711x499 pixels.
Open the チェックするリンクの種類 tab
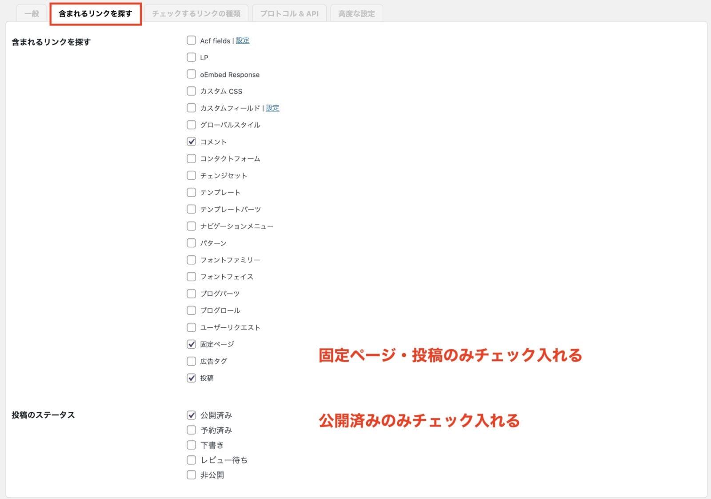click(x=196, y=13)
